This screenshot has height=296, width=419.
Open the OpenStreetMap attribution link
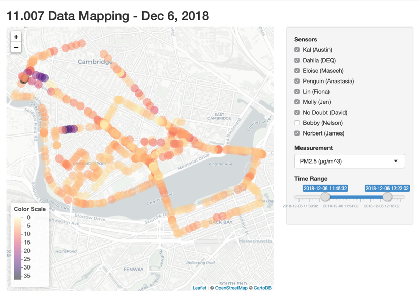point(231,288)
